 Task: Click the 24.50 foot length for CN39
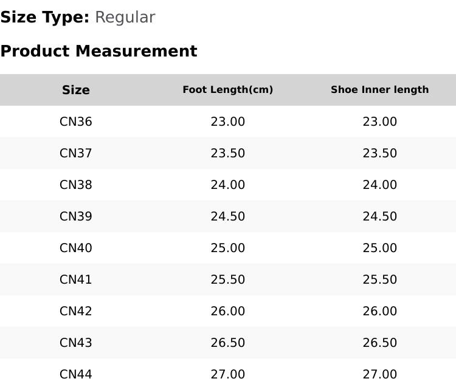tap(228, 216)
